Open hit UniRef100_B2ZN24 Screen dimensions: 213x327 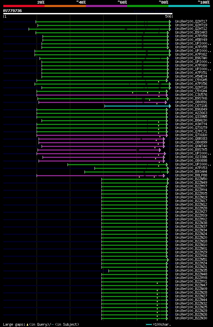click(x=191, y=234)
